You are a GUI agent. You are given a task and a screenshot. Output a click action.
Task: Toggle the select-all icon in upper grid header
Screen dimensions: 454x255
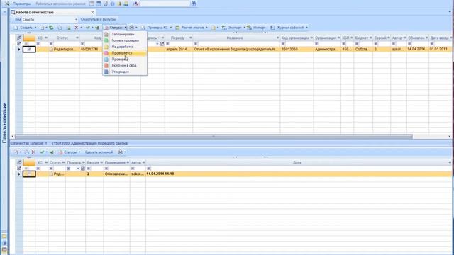point(19,38)
